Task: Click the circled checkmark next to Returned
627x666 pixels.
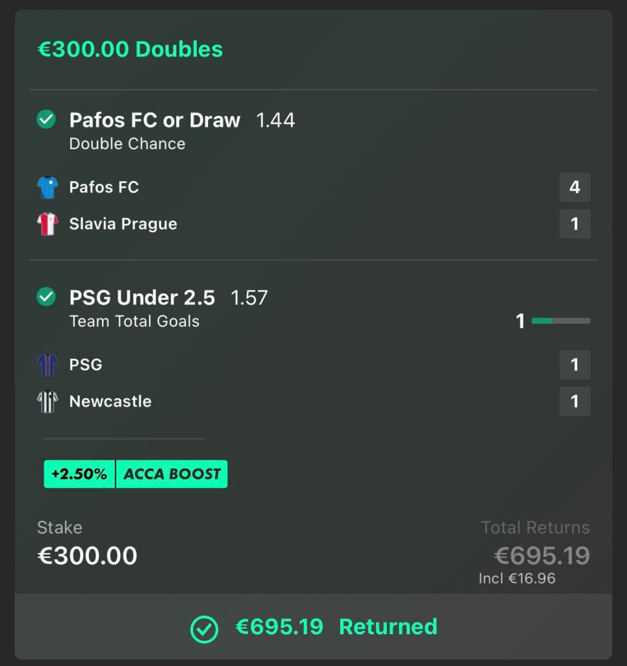Action: click(204, 629)
